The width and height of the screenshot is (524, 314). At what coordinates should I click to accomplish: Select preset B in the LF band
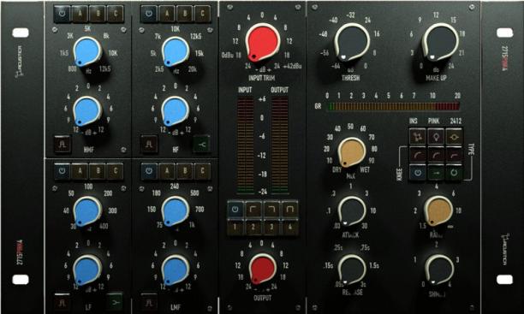click(x=98, y=171)
